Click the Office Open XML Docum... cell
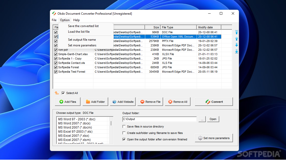This screenshot has height=161, width=286. click(x=179, y=37)
